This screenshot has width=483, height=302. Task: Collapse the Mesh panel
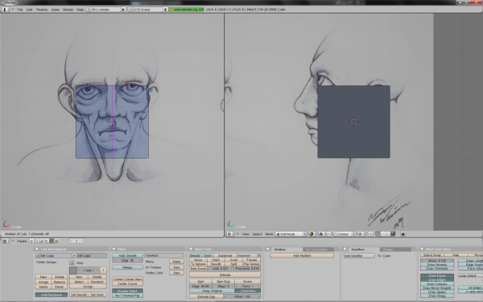(114, 249)
